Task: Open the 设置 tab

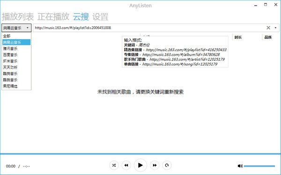Action: click(100, 17)
